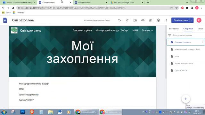Reload the current page
This screenshot has height=115, width=205.
[x=13, y=8]
